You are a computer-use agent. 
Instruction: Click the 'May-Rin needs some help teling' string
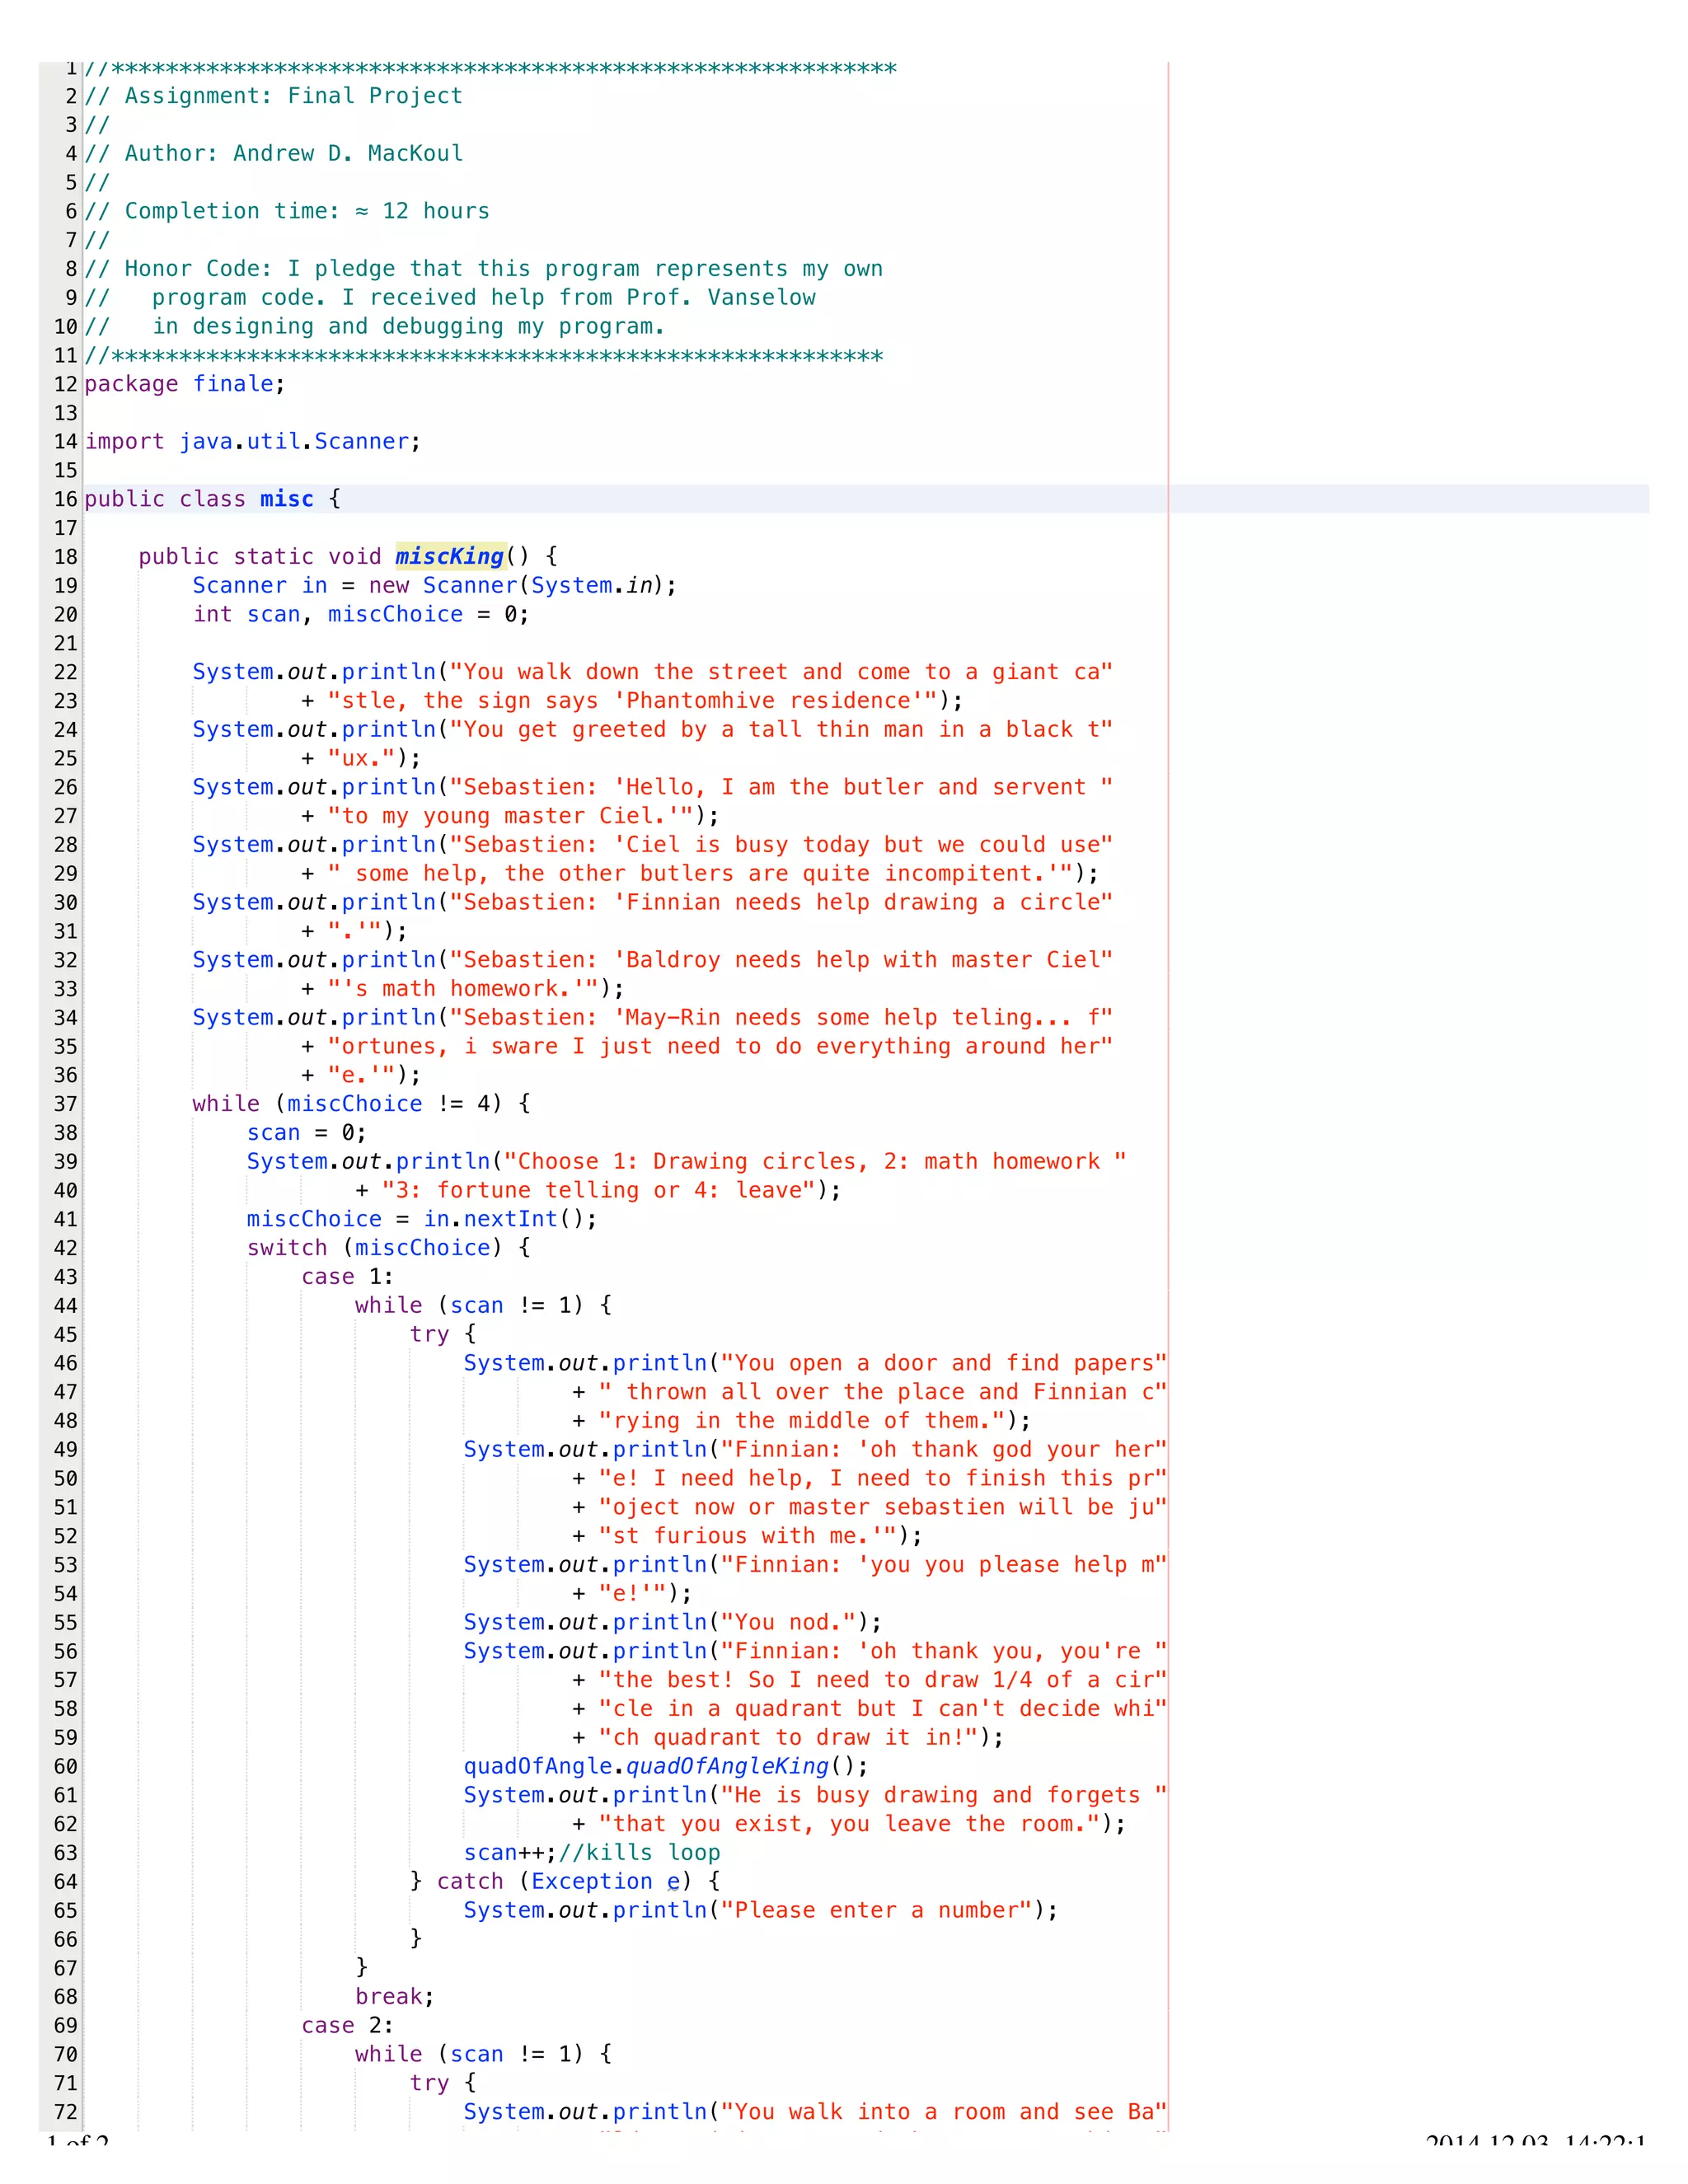click(x=781, y=1018)
